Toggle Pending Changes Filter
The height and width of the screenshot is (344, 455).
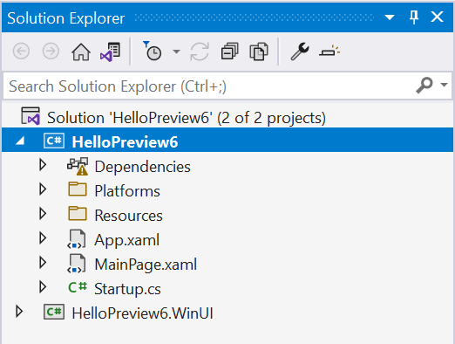[x=152, y=51]
